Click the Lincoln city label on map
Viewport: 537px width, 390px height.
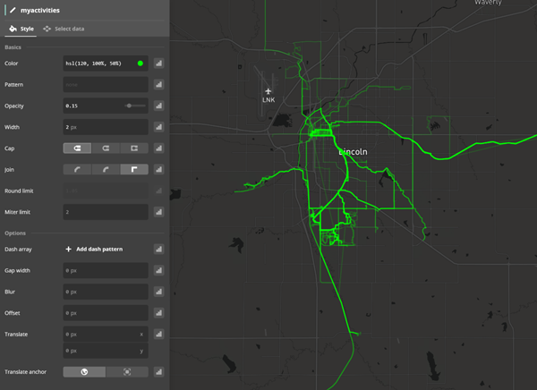pyautogui.click(x=354, y=152)
